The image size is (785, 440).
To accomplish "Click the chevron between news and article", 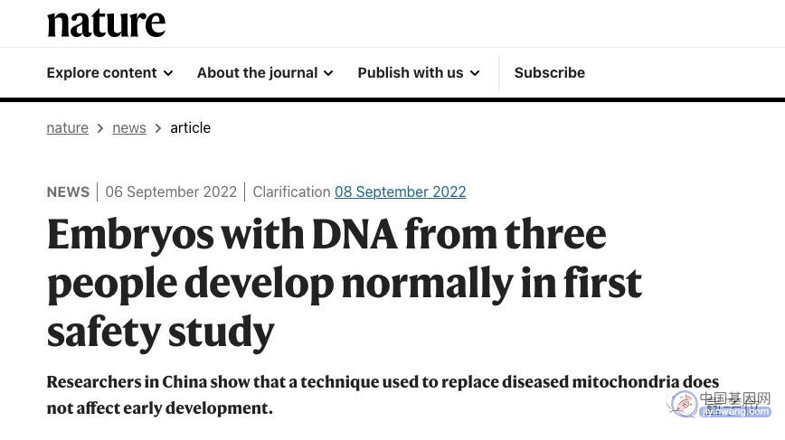I will (x=158, y=128).
